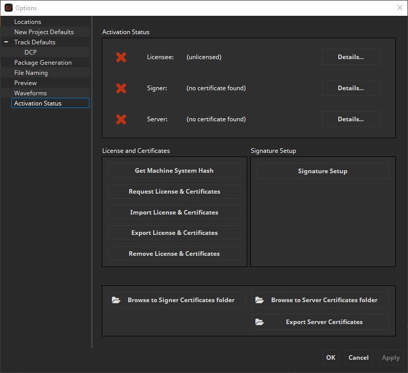Open Details for Licensee status
The image size is (408, 373).
coord(351,57)
